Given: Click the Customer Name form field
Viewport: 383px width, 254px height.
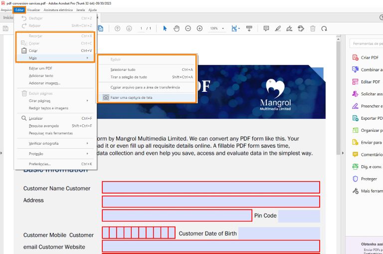Looking at the screenshot, I should (211, 187).
